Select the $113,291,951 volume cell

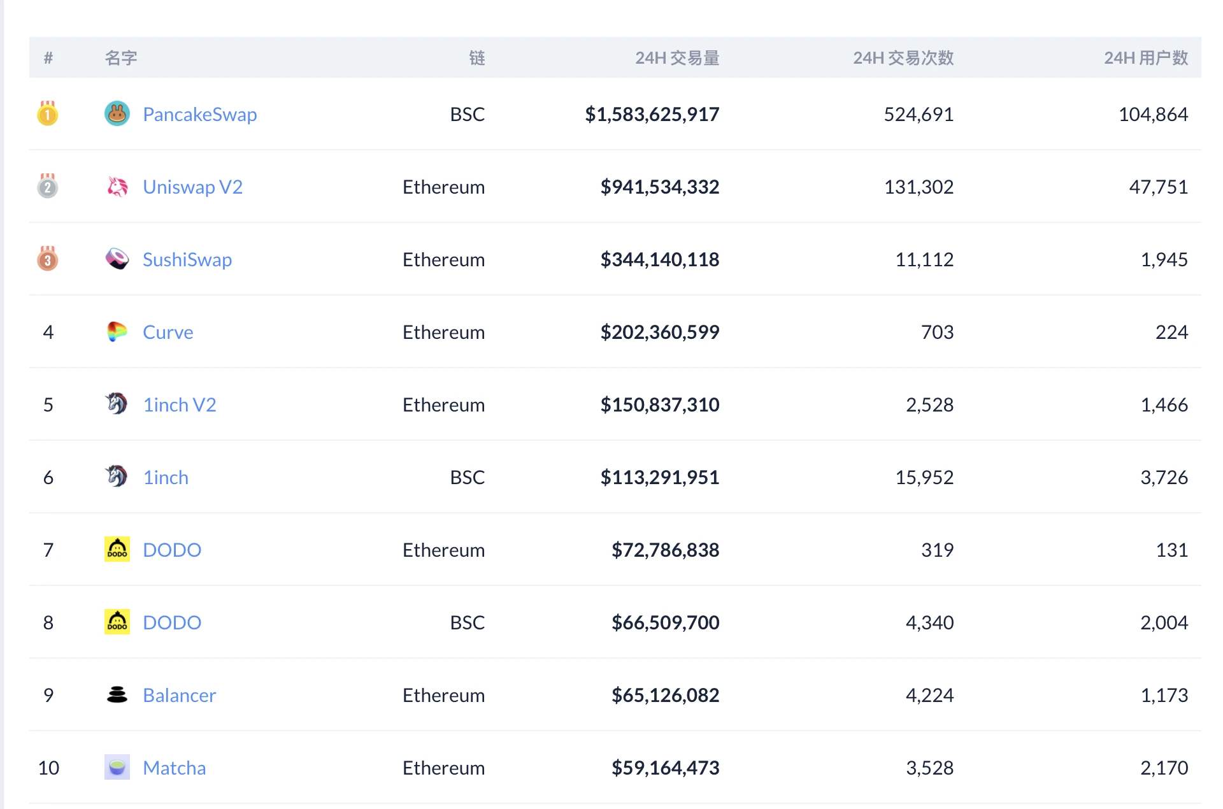point(660,478)
